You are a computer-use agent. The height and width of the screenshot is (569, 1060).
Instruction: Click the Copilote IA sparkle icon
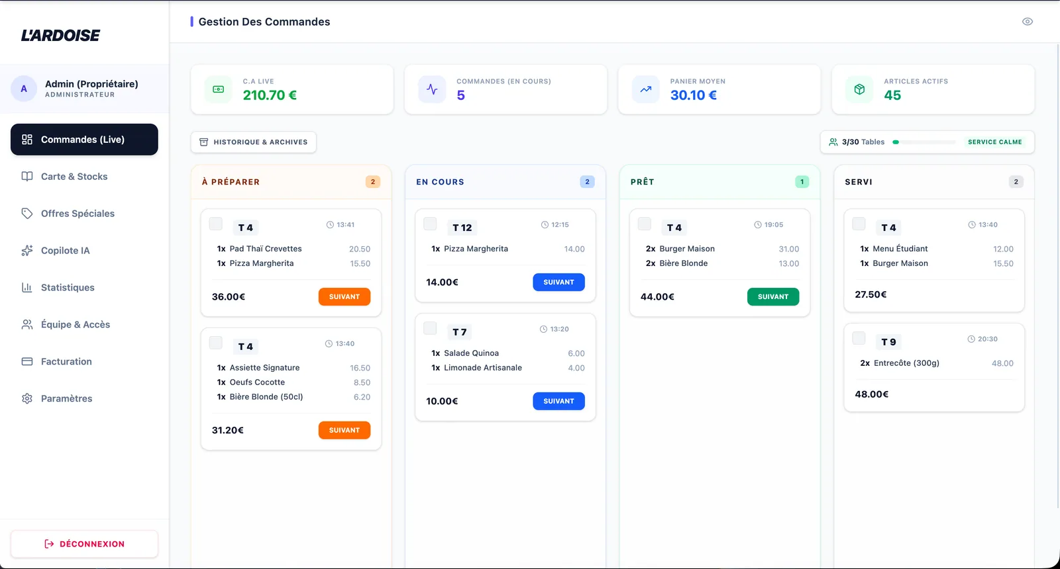click(x=27, y=251)
